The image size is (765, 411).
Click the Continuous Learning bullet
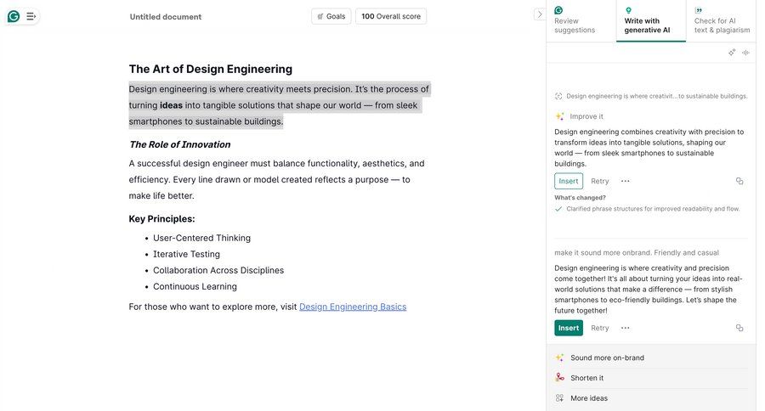point(195,287)
